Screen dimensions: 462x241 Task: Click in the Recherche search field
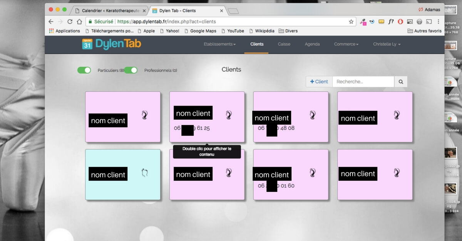(363, 81)
